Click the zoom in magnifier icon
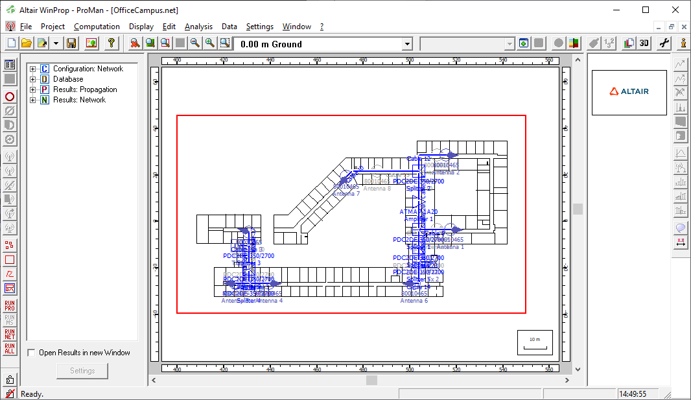Screen dimensions: 691x400 pyautogui.click(x=210, y=43)
